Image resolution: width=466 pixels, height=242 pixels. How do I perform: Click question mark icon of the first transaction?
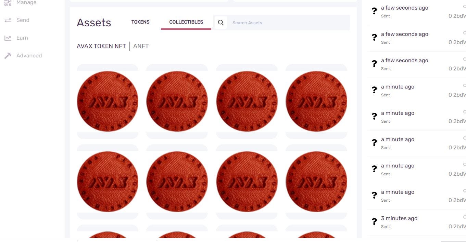(x=374, y=11)
